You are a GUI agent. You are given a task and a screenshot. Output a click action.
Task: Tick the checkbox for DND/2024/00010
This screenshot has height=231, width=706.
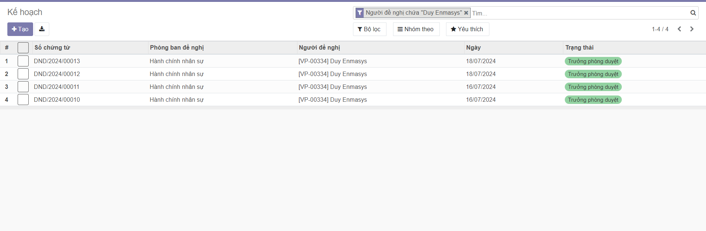(23, 100)
